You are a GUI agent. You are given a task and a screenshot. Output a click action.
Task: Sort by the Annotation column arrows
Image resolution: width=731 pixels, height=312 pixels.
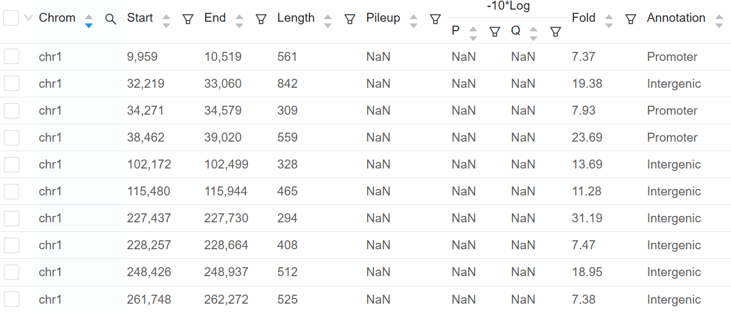[x=719, y=21]
